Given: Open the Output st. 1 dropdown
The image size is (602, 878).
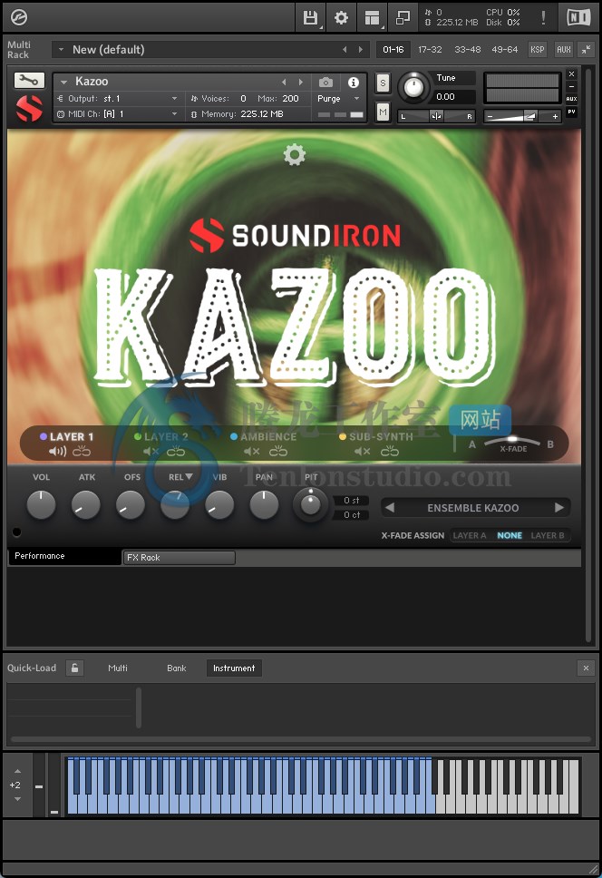Looking at the screenshot, I should [175, 99].
